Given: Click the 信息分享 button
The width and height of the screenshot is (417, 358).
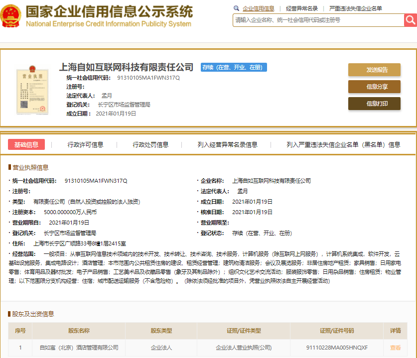Looking at the screenshot, I should (374, 87).
